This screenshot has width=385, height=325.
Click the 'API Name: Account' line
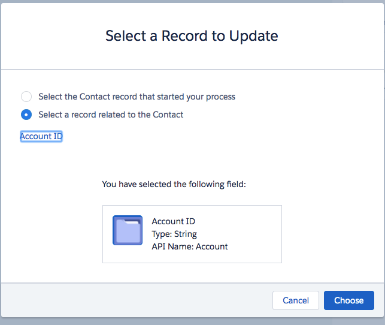(190, 246)
